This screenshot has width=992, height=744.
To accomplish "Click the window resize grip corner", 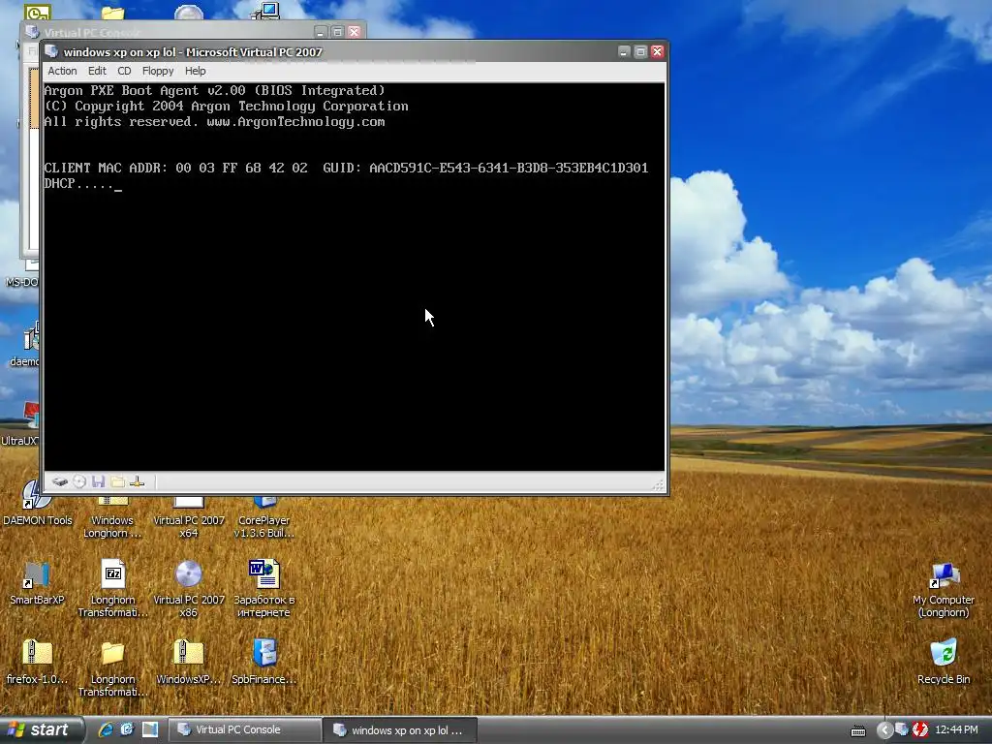I will pos(659,485).
